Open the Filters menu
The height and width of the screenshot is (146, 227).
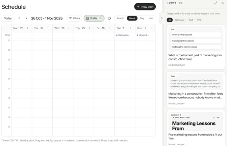pos(74,18)
